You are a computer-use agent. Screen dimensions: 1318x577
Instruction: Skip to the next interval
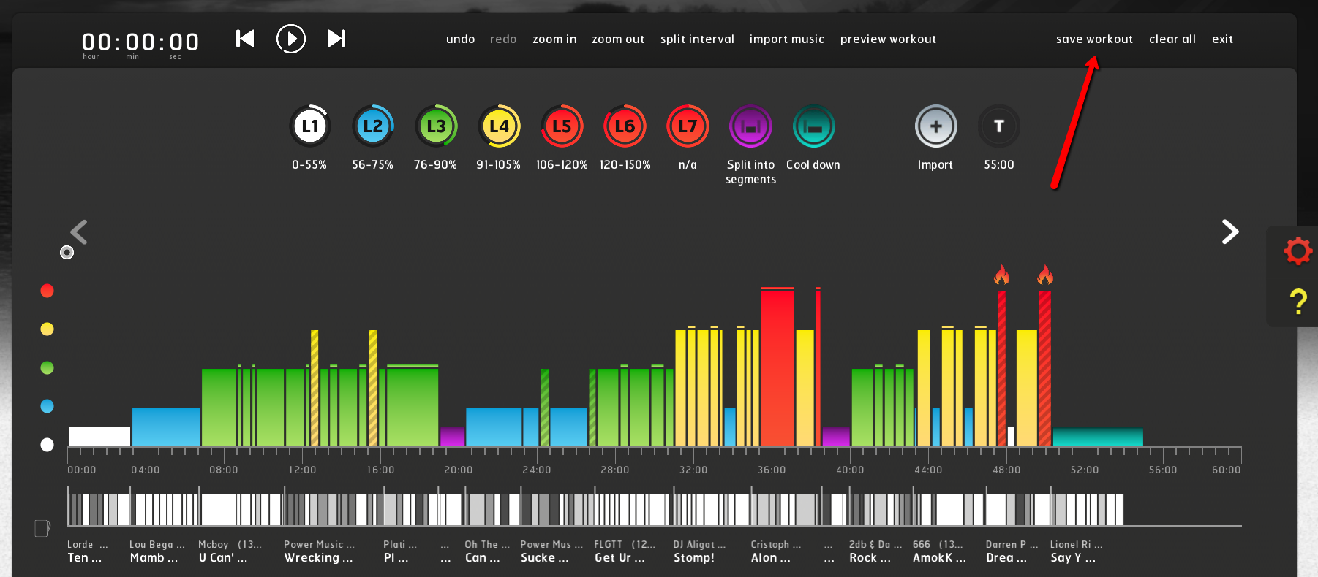pyautogui.click(x=336, y=39)
